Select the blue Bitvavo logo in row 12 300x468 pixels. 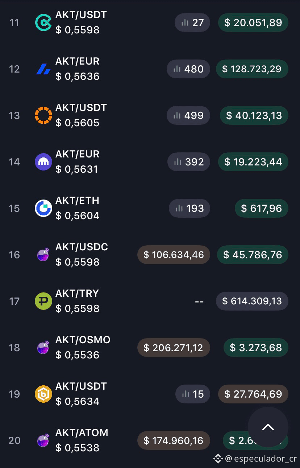pos(43,69)
